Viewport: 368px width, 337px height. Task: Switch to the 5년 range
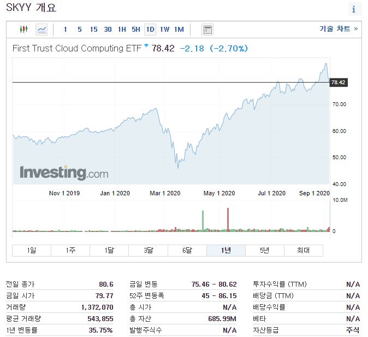coord(264,250)
